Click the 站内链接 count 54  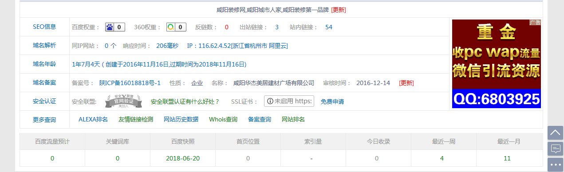point(329,27)
